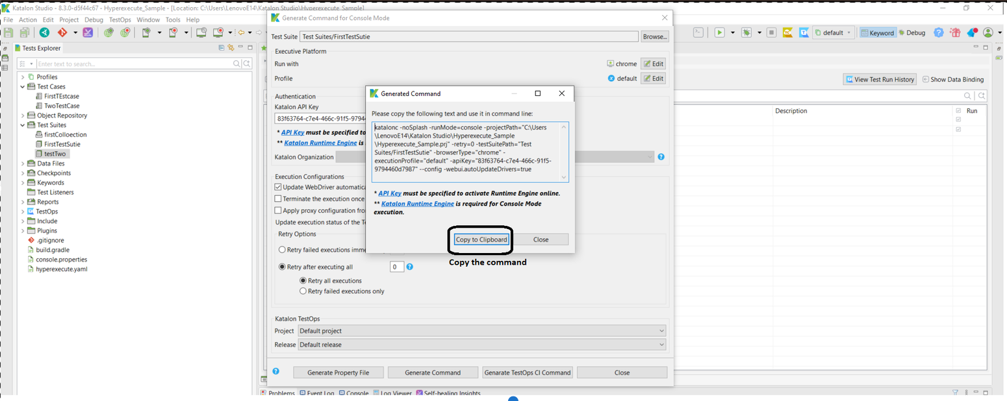This screenshot has width=1007, height=401.
Task: Open the Window menu
Action: pos(148,19)
